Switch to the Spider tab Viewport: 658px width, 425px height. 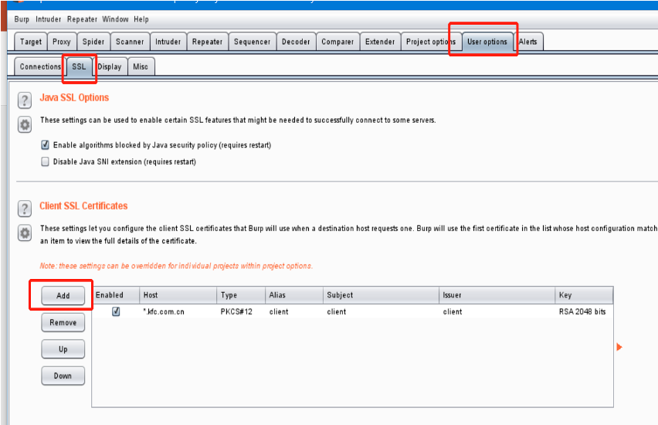pyautogui.click(x=93, y=42)
